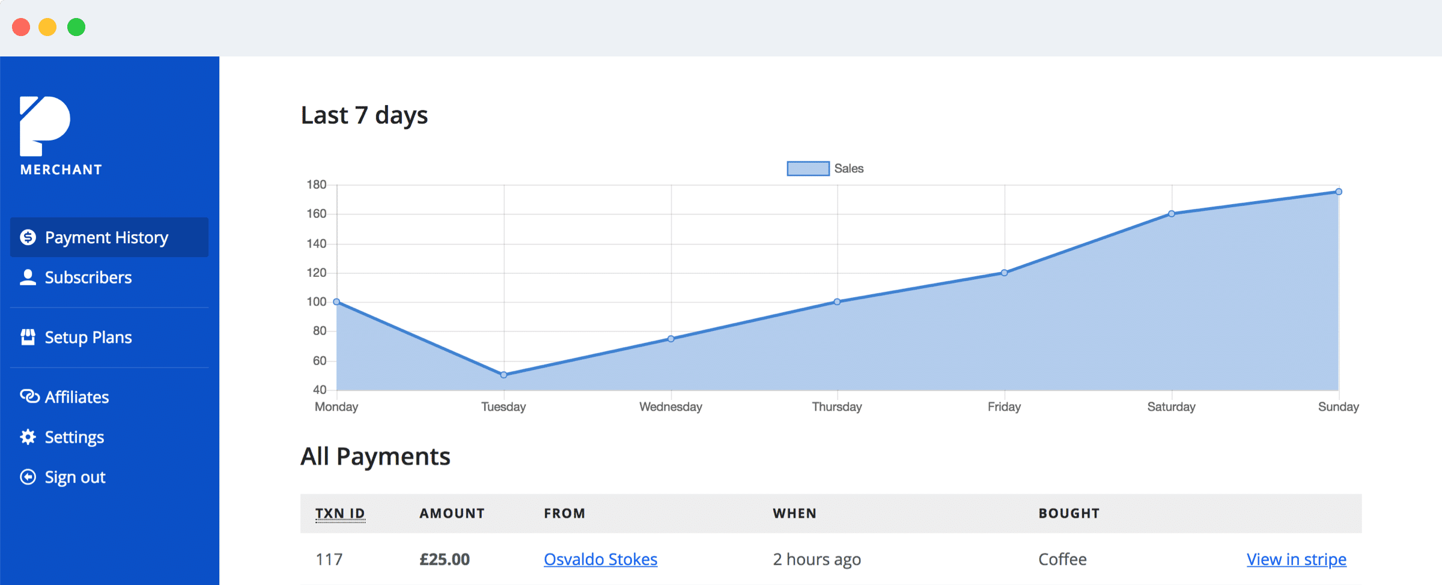Click the Monday data point on chart

click(336, 302)
